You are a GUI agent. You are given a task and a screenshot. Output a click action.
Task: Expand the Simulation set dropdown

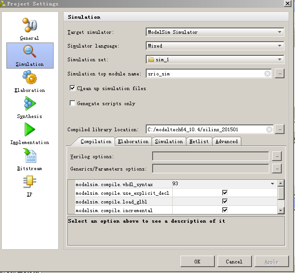click(x=215, y=59)
